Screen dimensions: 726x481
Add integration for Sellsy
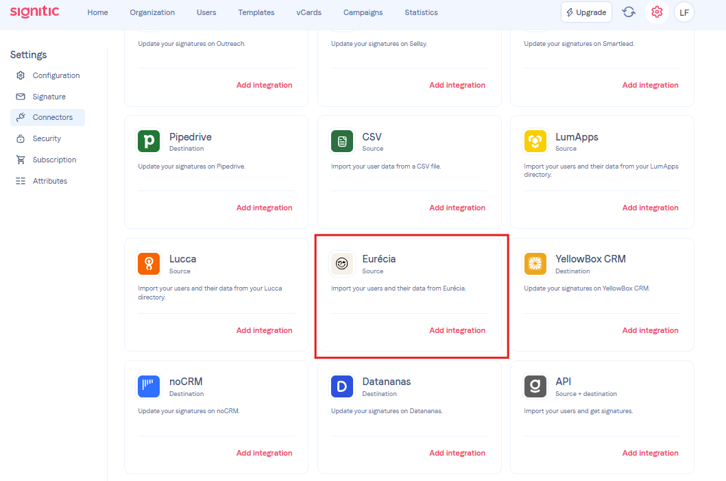[457, 85]
